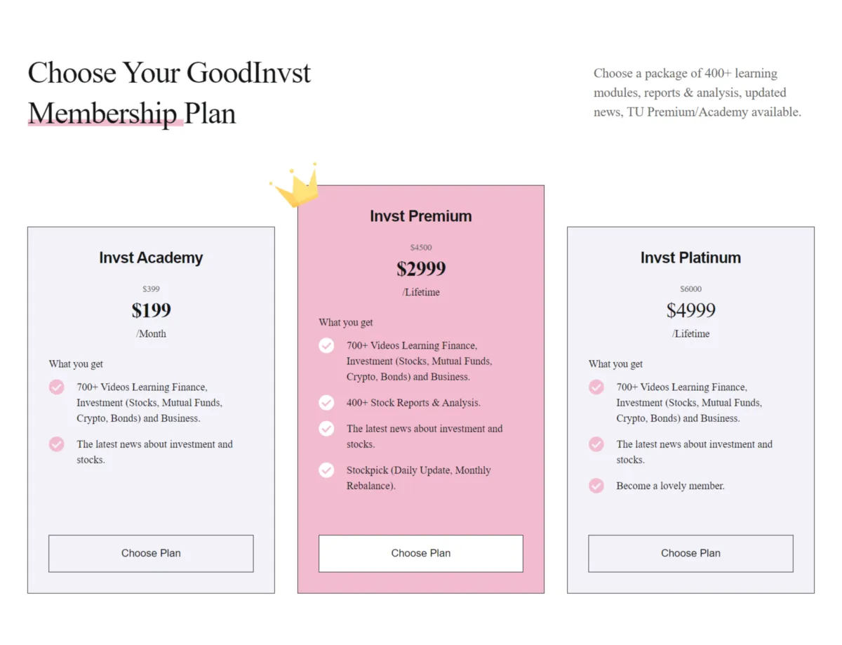Choose the Invst Platinum plan button
This screenshot has width=842, height=645.
pos(690,553)
